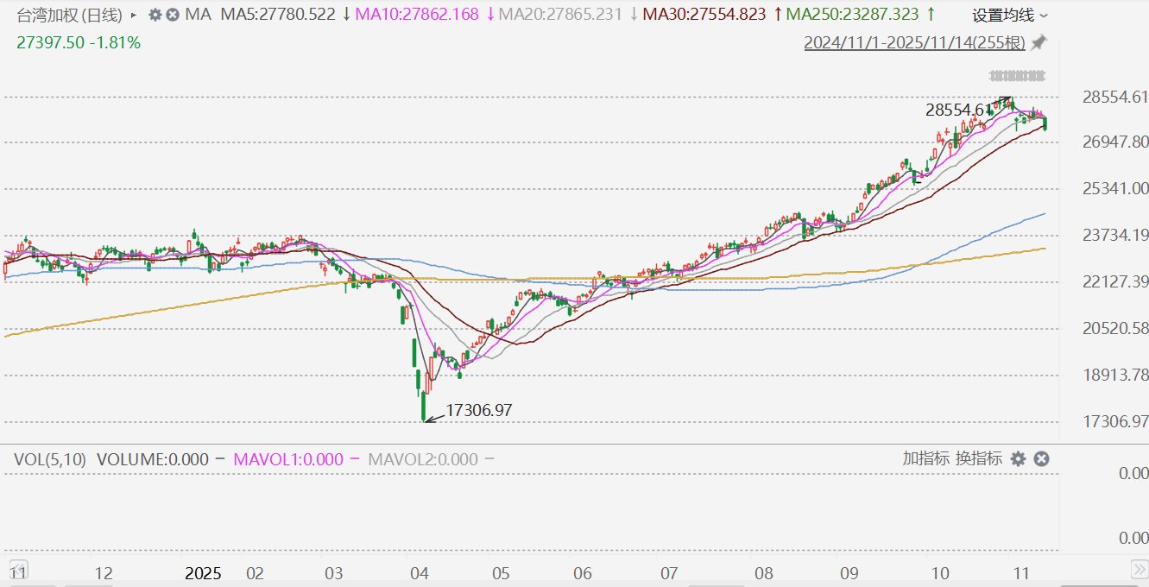Viewport: 1149px width, 587px height.
Task: Click the MA indicator name label
Action: [x=199, y=15]
